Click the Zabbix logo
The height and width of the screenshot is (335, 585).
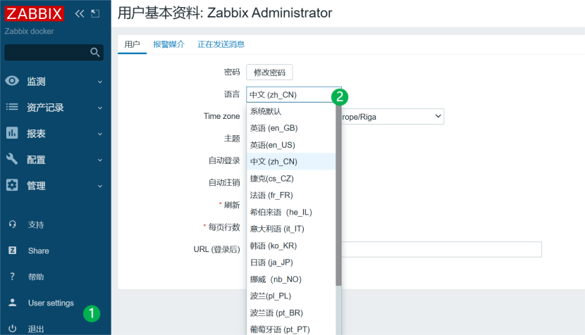click(35, 14)
